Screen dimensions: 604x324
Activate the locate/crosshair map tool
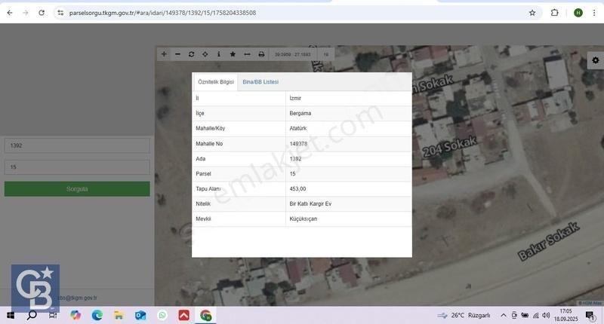tap(205, 54)
